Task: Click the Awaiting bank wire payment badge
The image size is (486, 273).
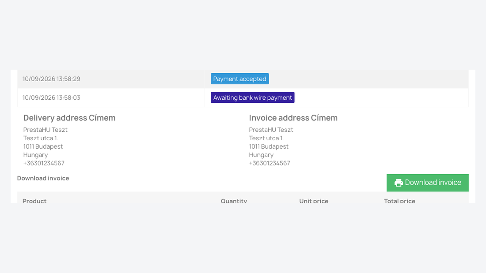Action: point(252,97)
